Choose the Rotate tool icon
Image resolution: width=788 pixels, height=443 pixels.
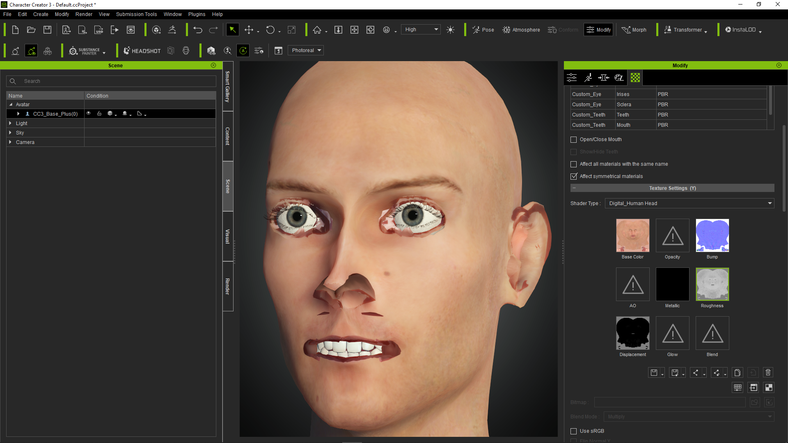pyautogui.click(x=270, y=30)
